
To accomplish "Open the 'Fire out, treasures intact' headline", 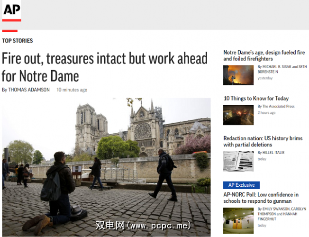I will click(x=104, y=67).
